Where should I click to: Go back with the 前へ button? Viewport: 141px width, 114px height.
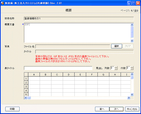[102, 109]
